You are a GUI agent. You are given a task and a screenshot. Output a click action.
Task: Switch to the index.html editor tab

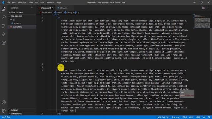point(46,8)
